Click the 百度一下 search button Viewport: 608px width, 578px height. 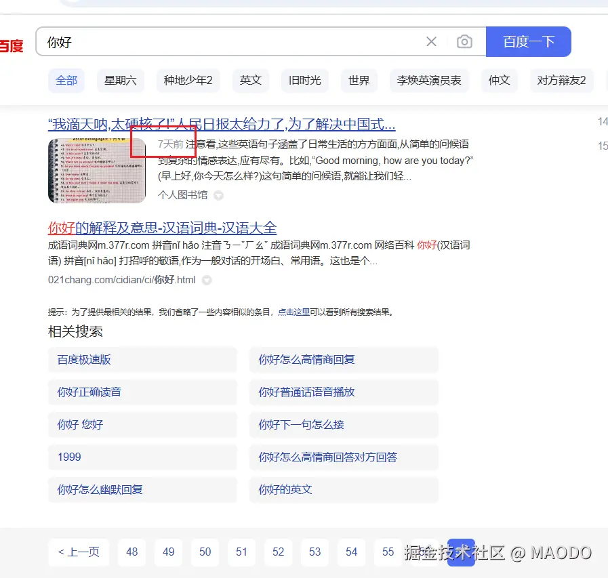point(528,41)
